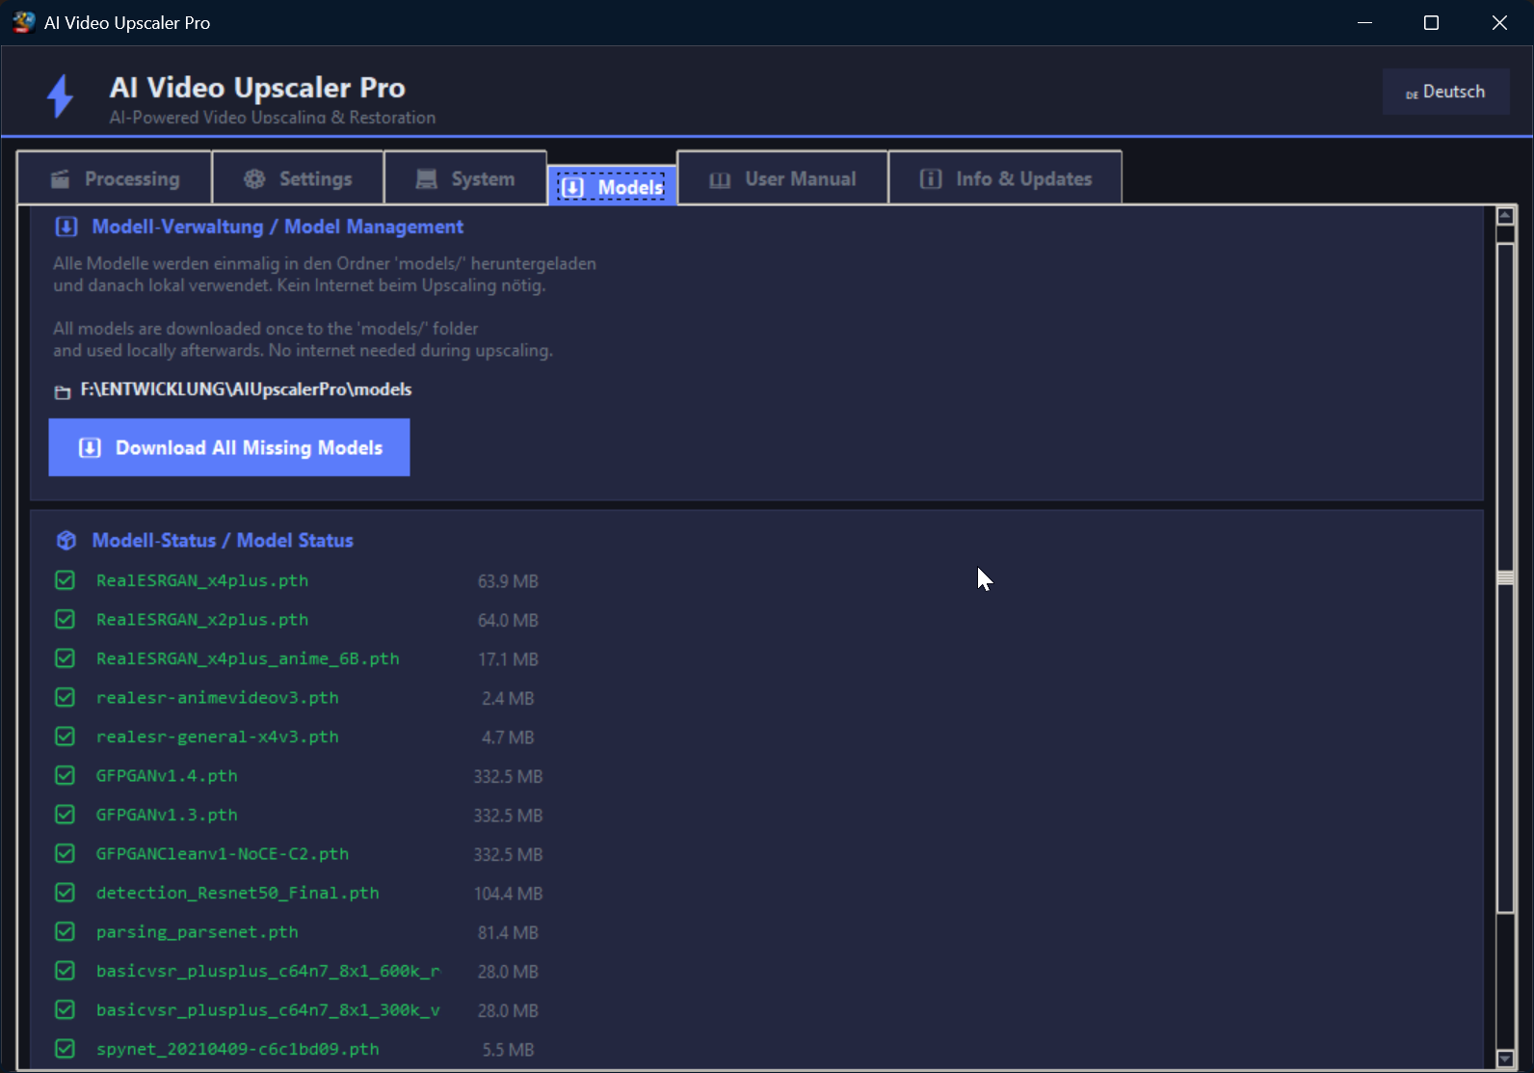The height and width of the screenshot is (1073, 1534).
Task: Click the 5.5 MB size value
Action: coord(508,1050)
